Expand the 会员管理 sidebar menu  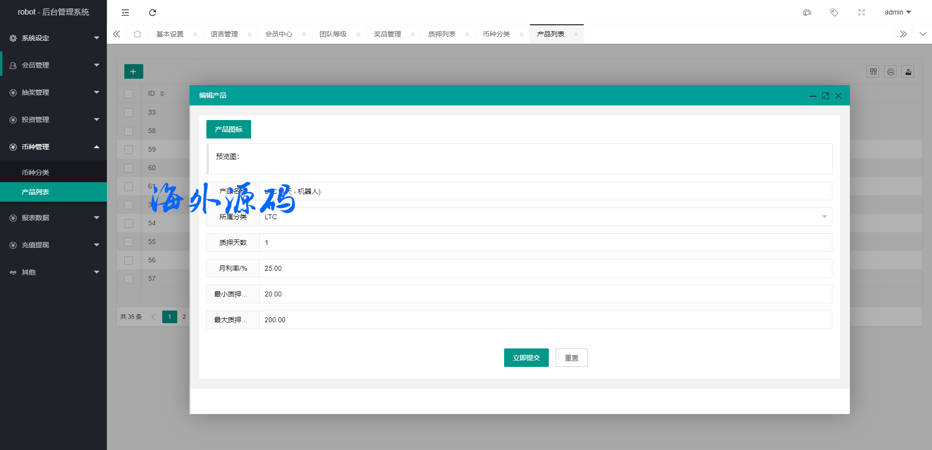(x=53, y=65)
